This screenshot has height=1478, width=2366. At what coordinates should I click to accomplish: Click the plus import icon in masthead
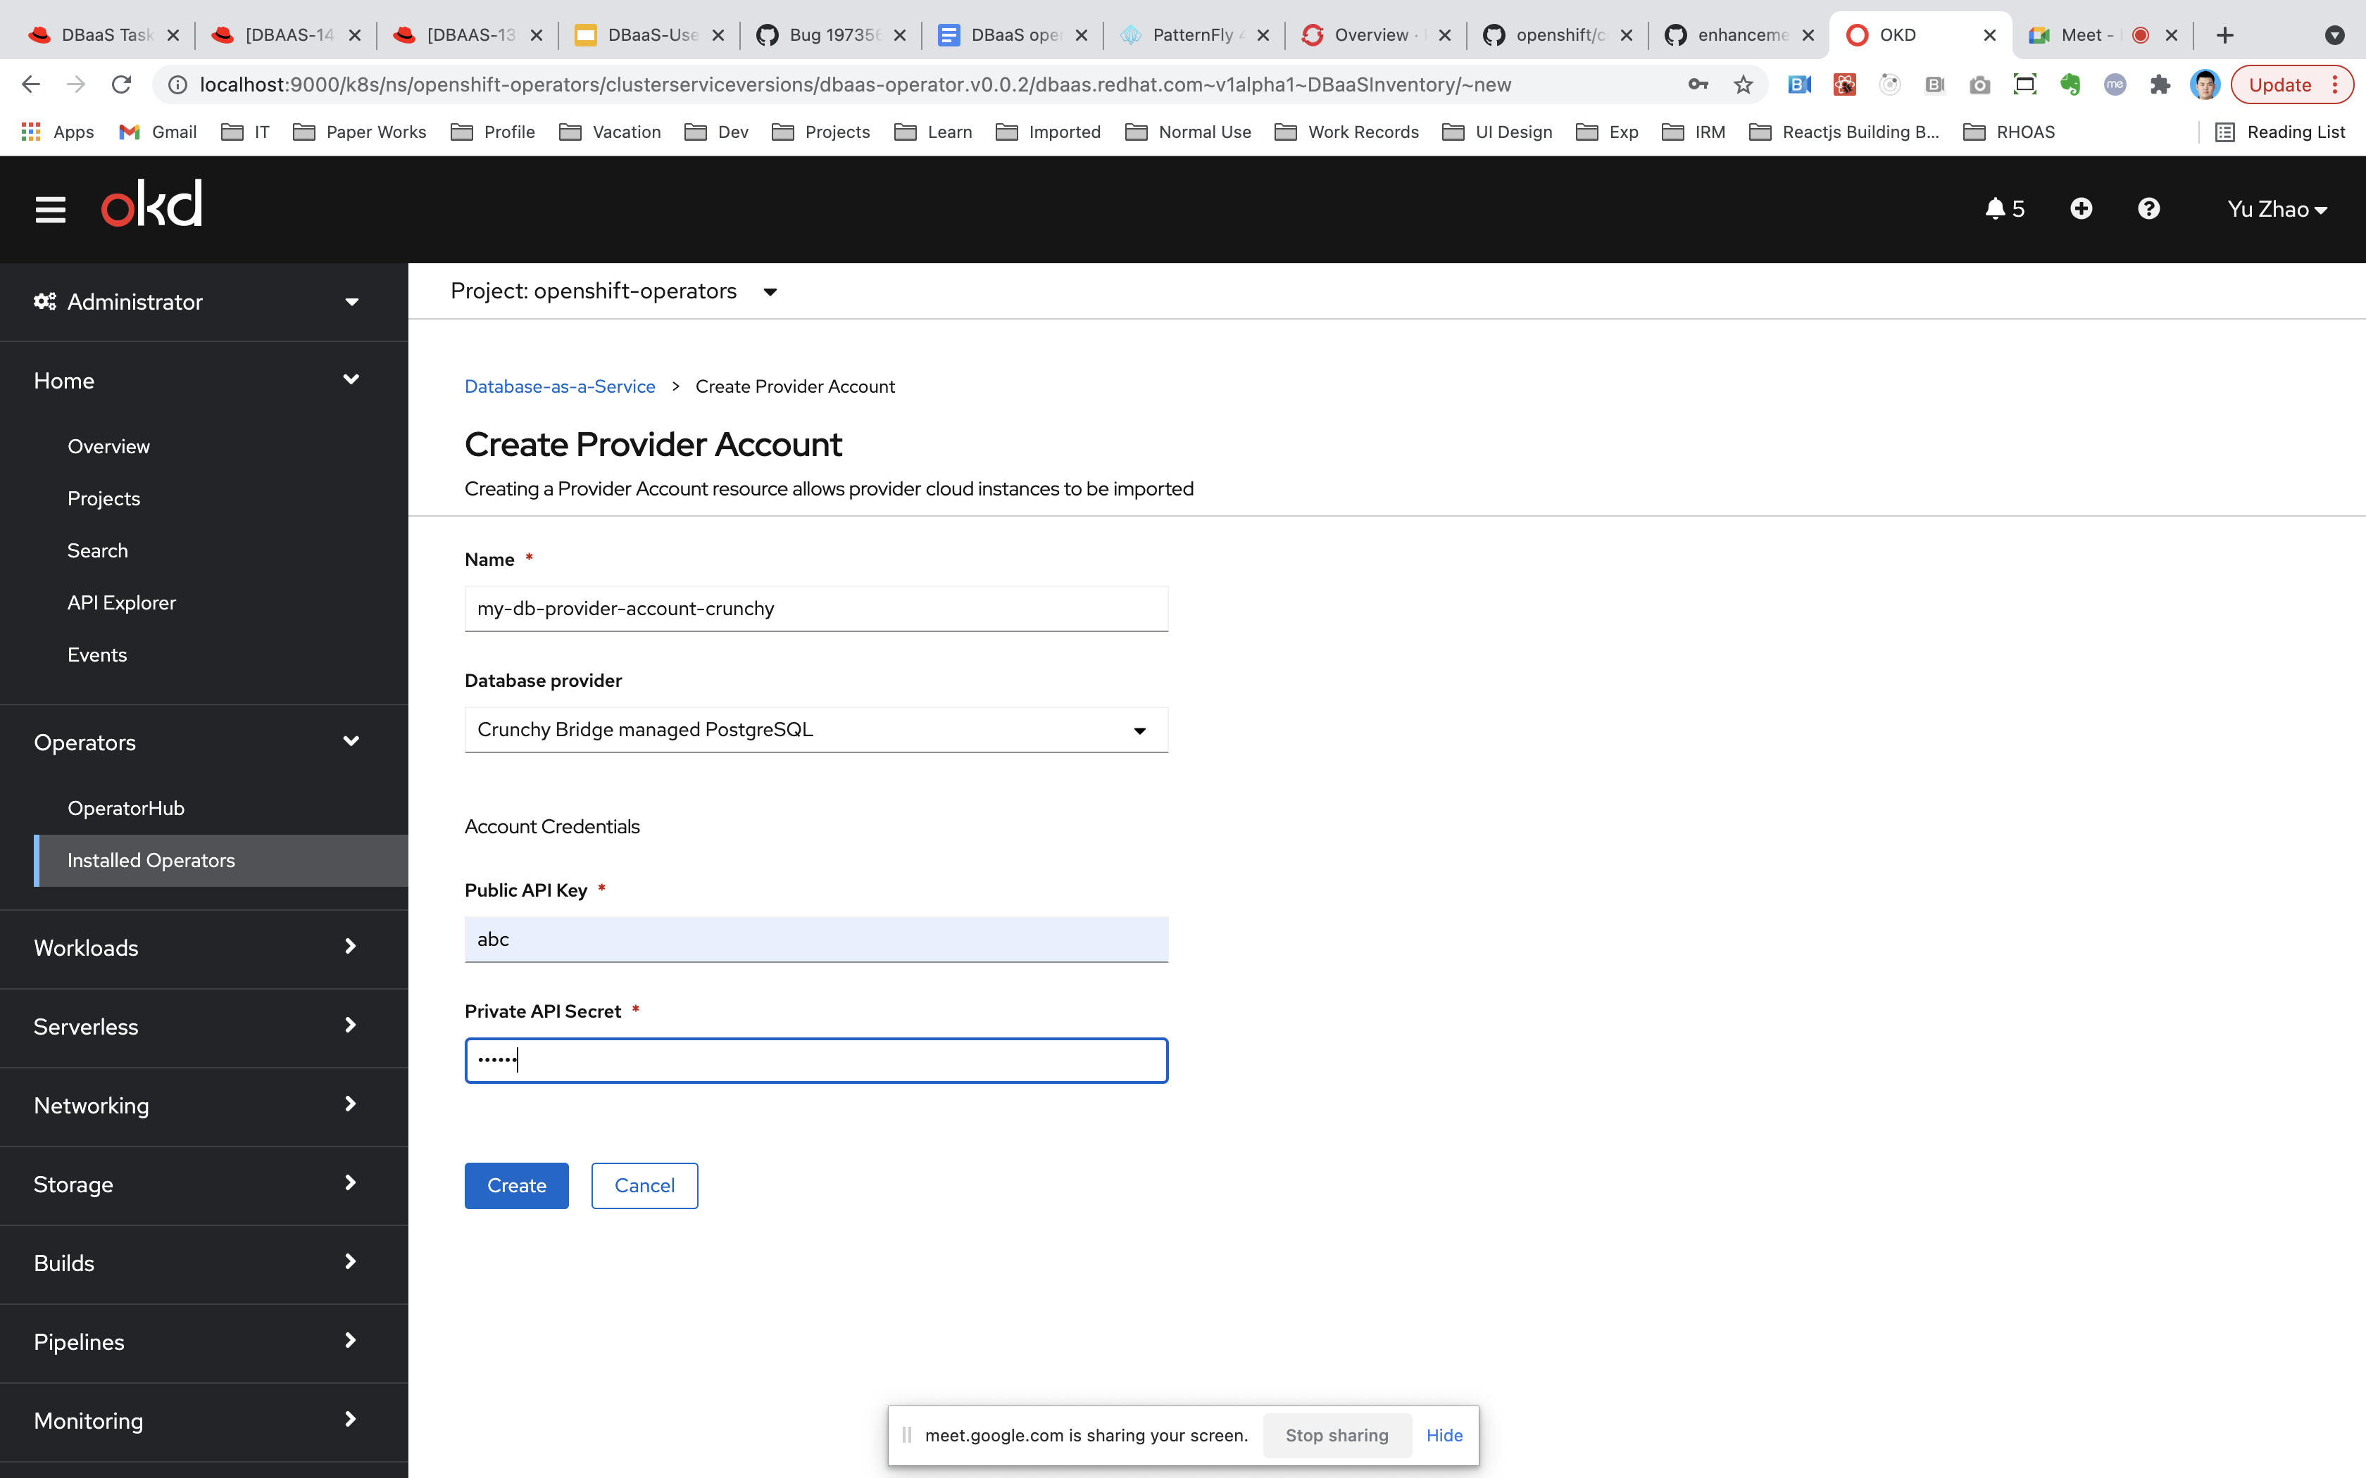coord(2081,209)
